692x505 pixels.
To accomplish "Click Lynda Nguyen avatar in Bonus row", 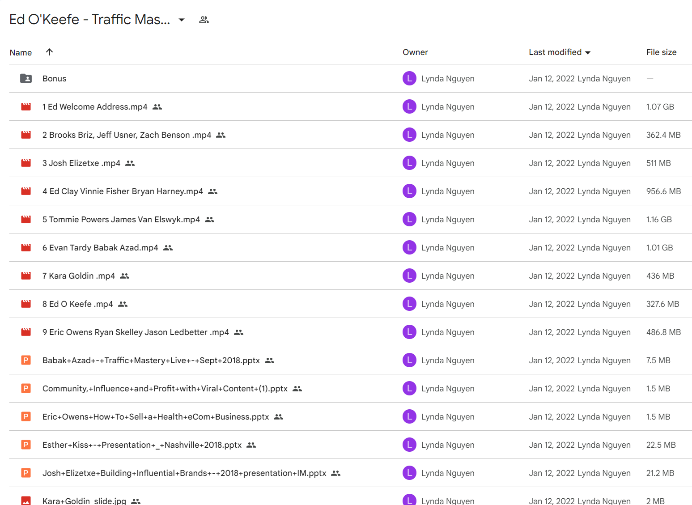I will pos(409,78).
